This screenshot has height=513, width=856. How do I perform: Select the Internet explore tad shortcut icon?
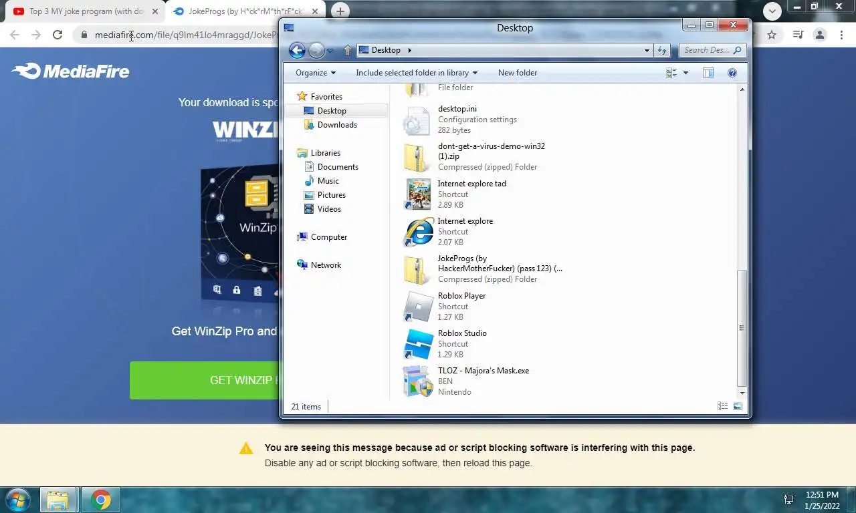point(419,194)
